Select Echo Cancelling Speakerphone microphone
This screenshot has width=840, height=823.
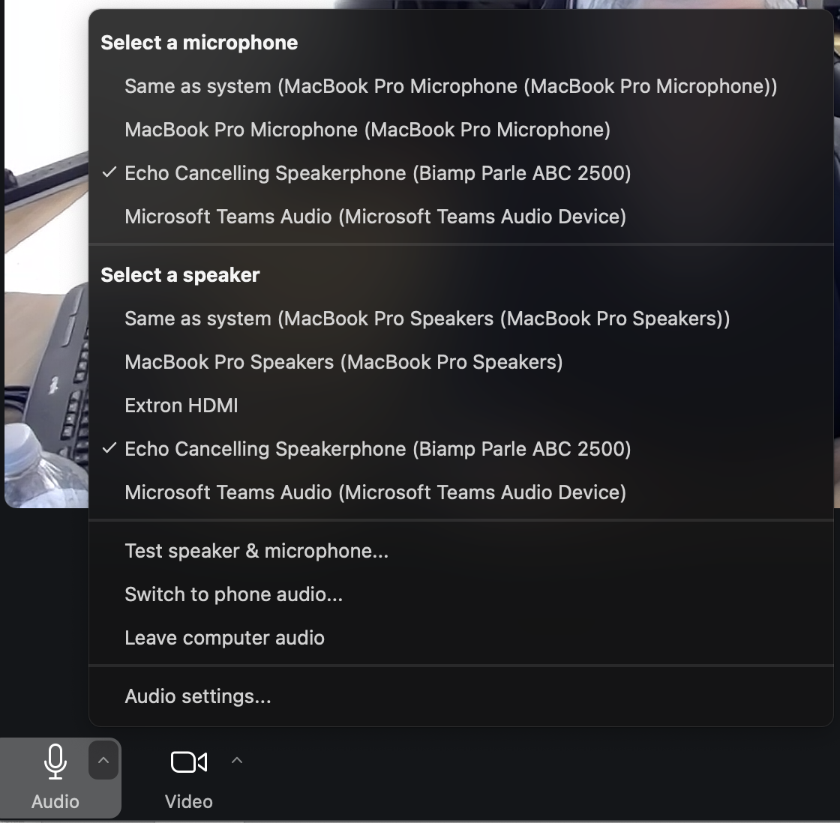click(x=460, y=173)
